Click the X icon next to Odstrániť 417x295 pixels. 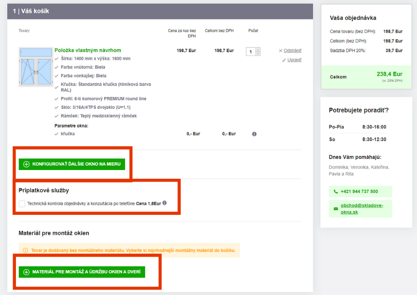click(280, 51)
